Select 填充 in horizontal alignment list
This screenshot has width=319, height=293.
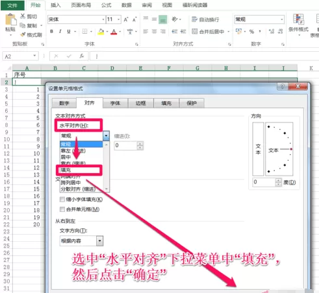click(81, 170)
